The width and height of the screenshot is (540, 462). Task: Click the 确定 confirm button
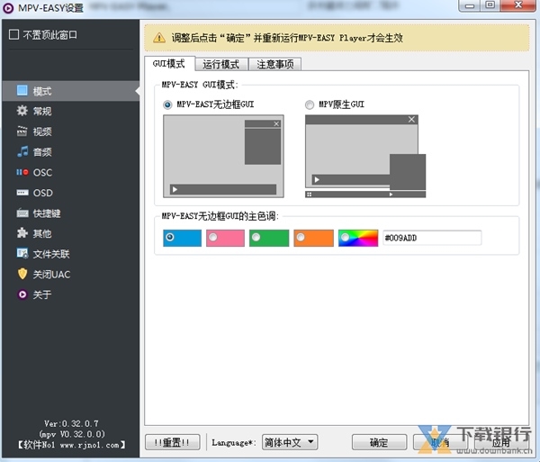(x=379, y=442)
